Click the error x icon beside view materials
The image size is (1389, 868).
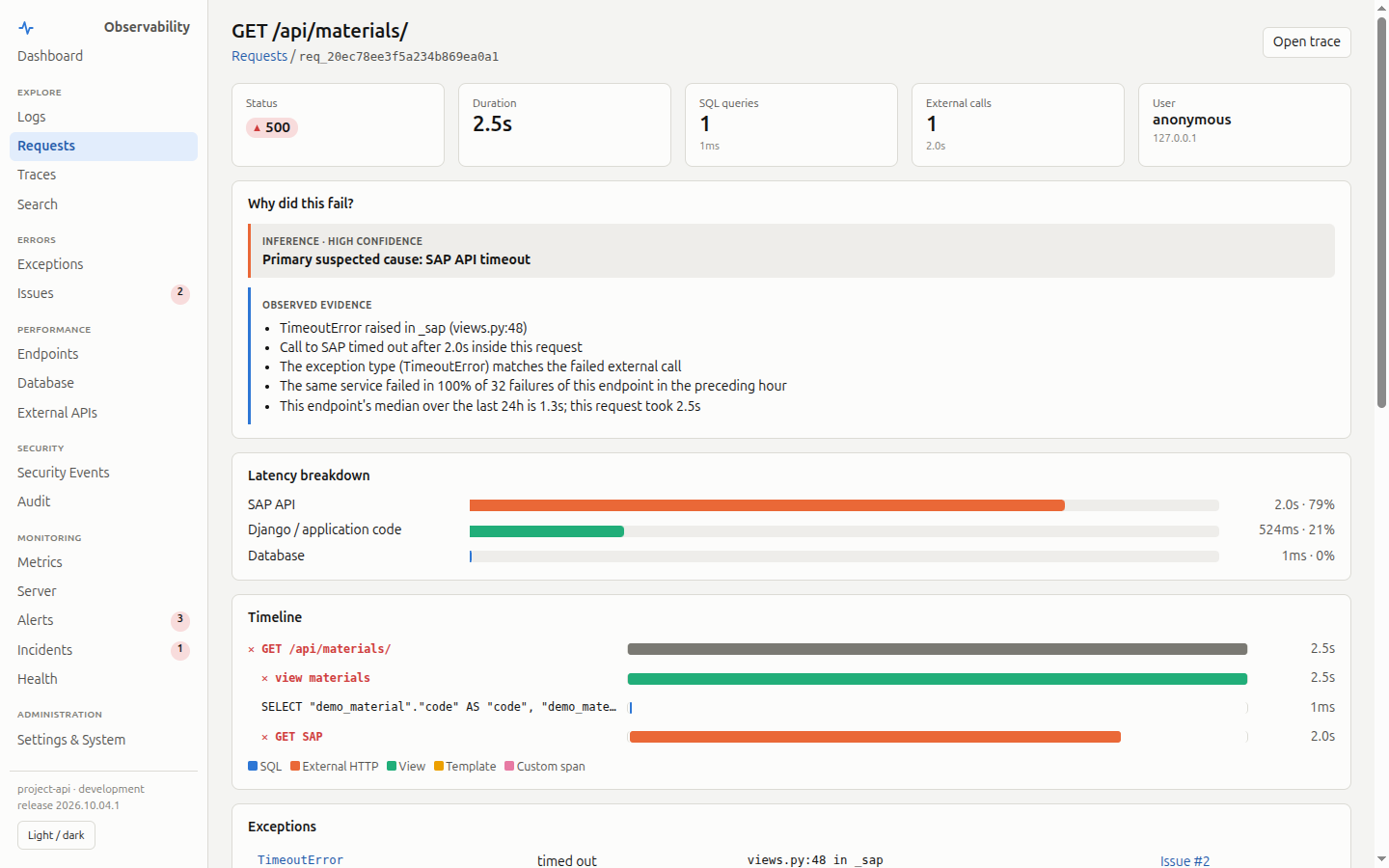(x=265, y=679)
